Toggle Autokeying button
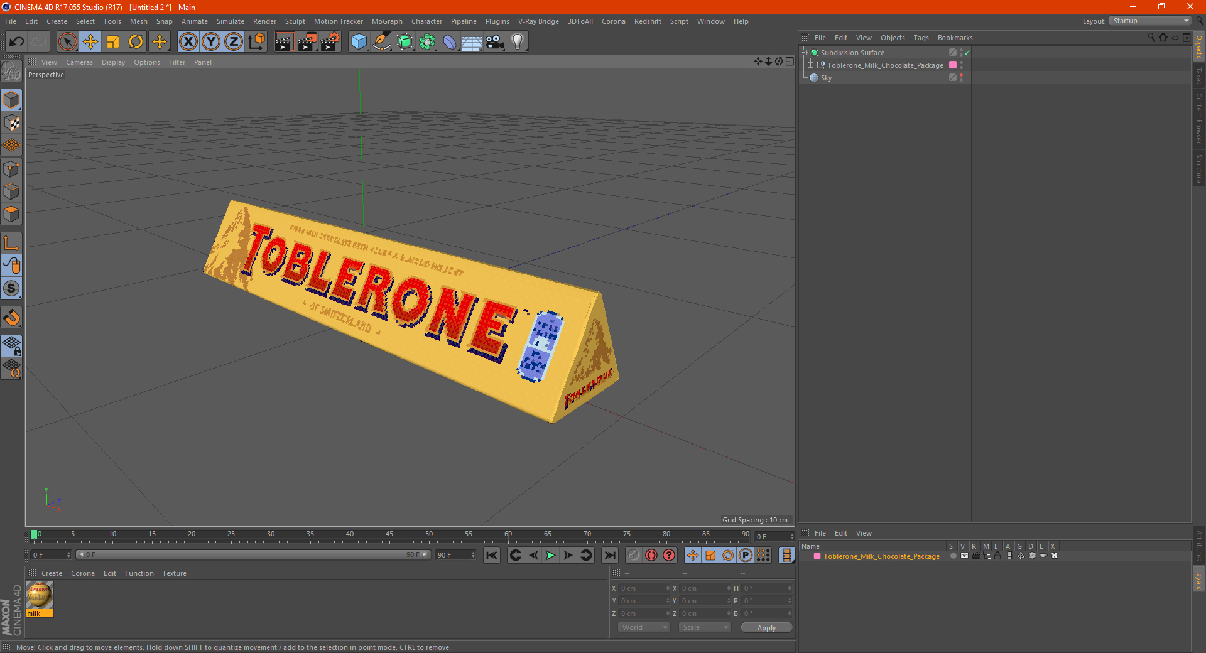The width and height of the screenshot is (1206, 653). tap(651, 555)
